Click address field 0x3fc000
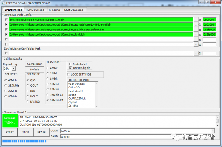Screen dimensions: 222x147 click(209, 30)
